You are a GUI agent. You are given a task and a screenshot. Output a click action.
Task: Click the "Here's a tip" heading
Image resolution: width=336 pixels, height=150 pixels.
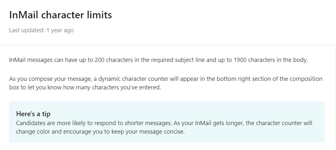point(33,114)
